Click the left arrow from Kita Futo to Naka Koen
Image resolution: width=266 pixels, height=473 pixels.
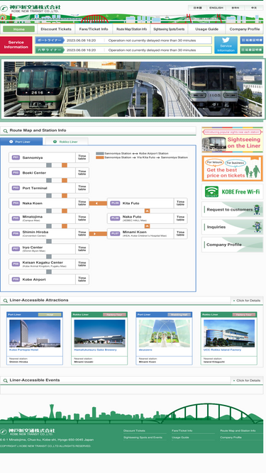pos(98,204)
